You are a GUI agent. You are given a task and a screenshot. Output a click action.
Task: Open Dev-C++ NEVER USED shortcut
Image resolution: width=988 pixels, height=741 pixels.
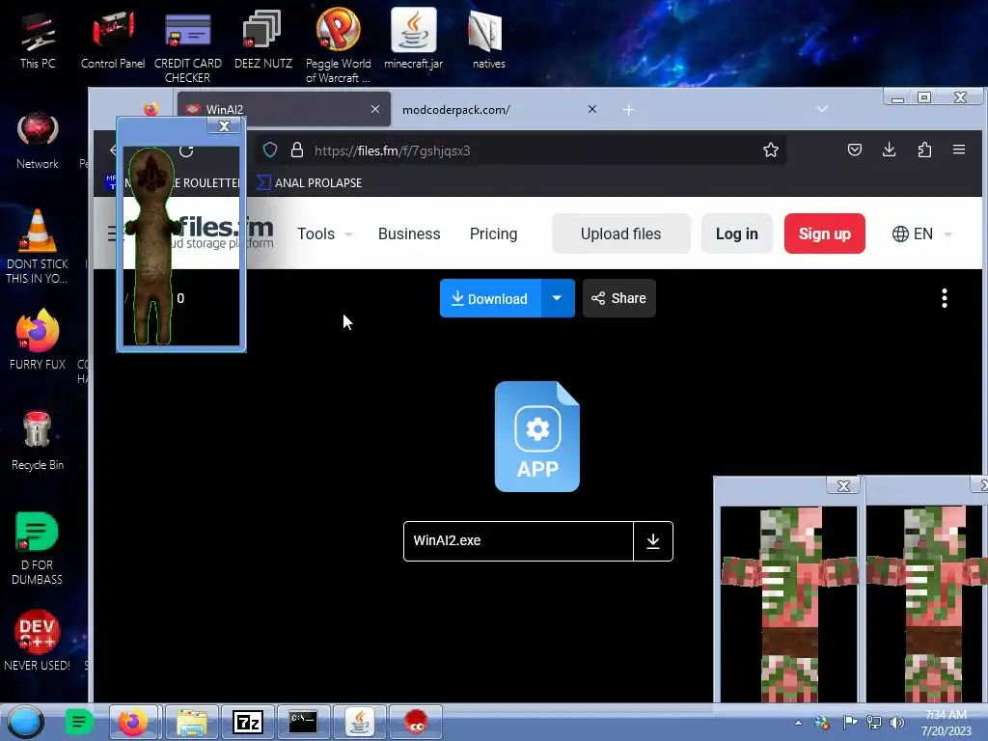(38, 641)
